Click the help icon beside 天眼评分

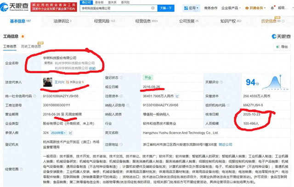pyautogui.click(x=221, y=82)
